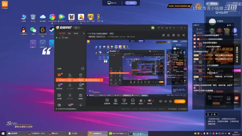Viewport: 242px width, 136px height.
Task: Open the Steam desktop icon
Action: (x=52, y=31)
